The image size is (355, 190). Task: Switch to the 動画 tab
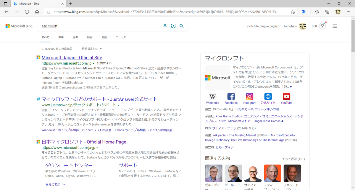(x=90, y=37)
